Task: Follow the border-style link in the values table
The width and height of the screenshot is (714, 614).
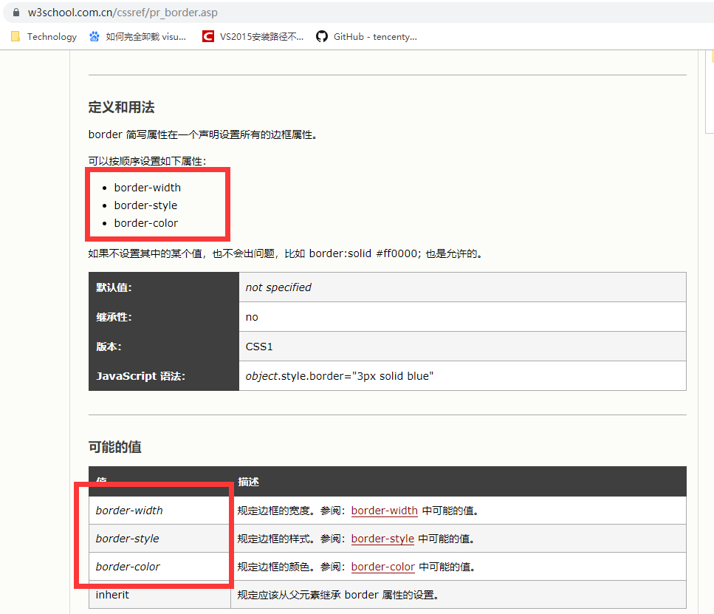Action: coord(382,539)
